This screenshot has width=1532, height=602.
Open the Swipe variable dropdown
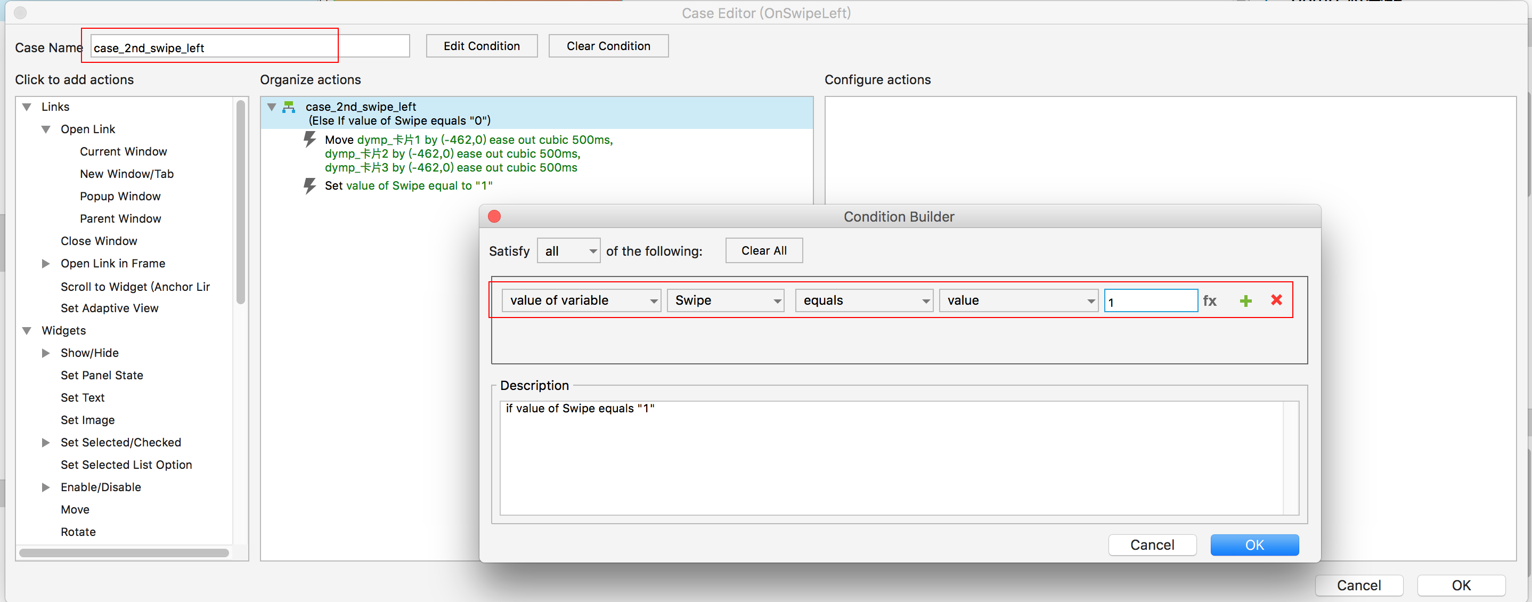point(725,300)
